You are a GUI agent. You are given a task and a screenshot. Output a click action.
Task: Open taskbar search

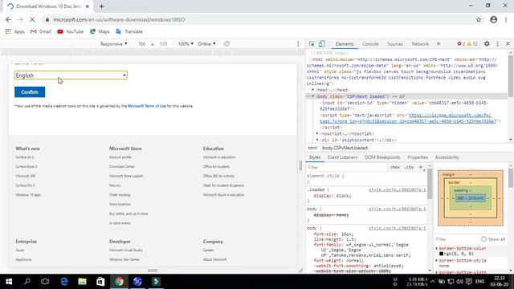[27, 282]
